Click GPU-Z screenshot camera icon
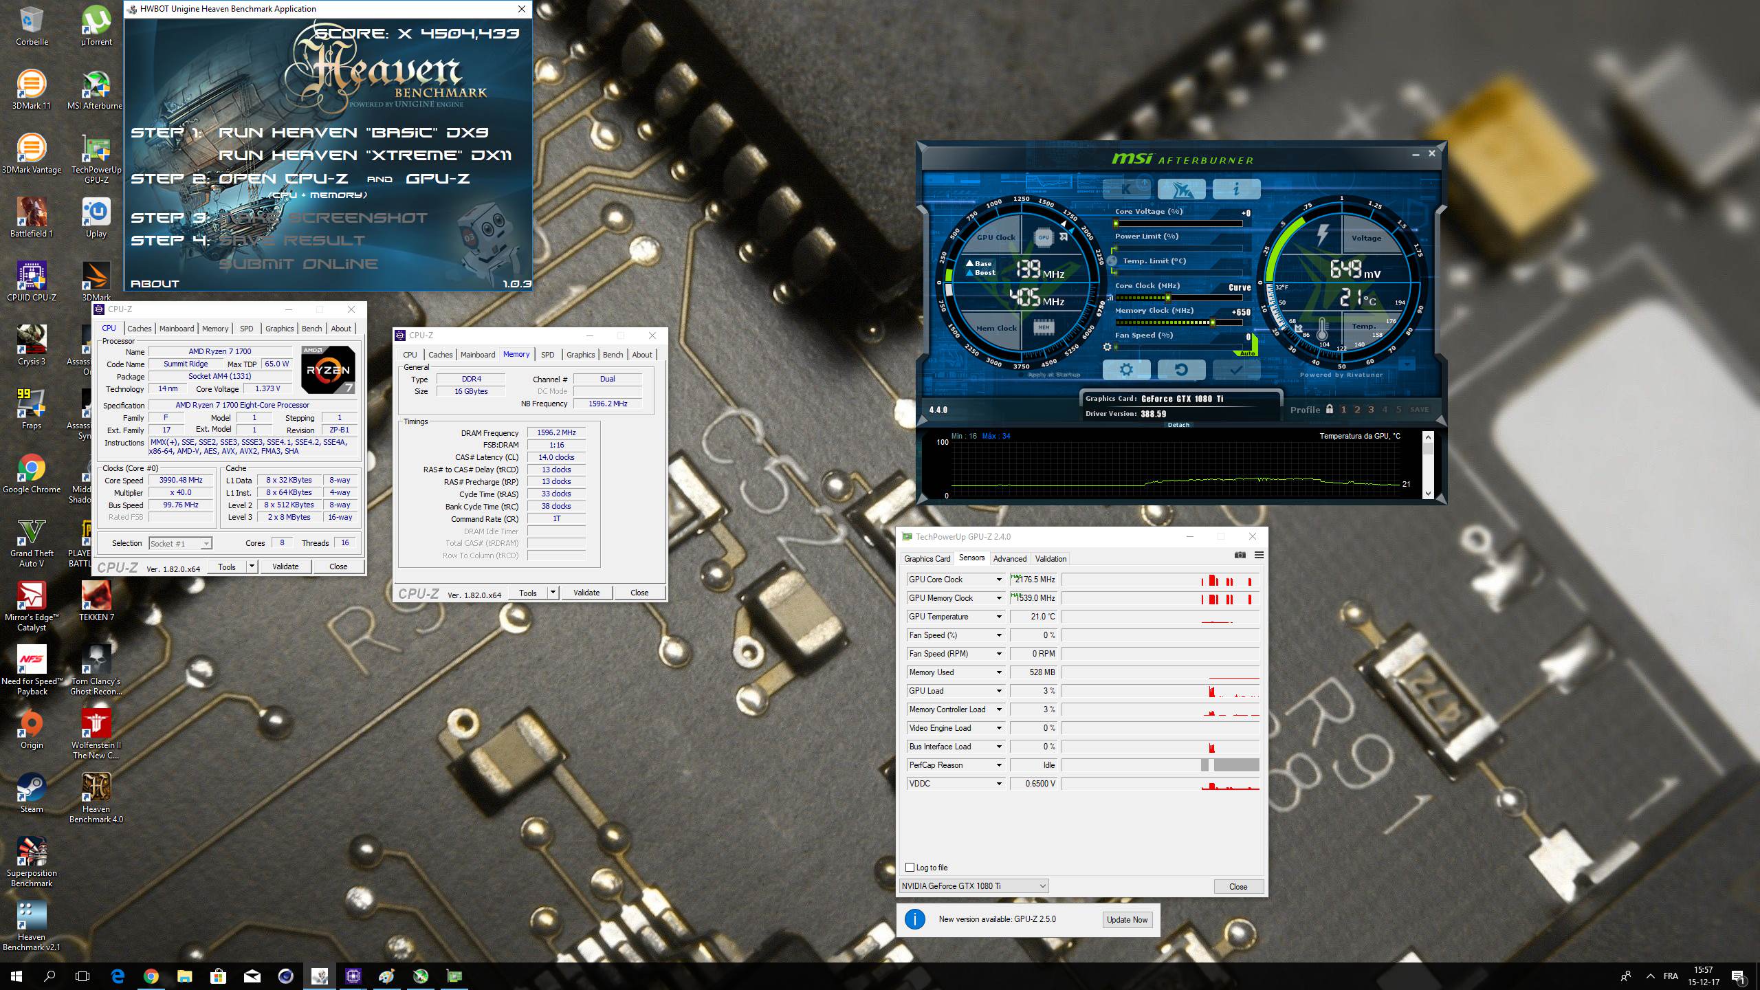The image size is (1760, 990). pyautogui.click(x=1240, y=555)
